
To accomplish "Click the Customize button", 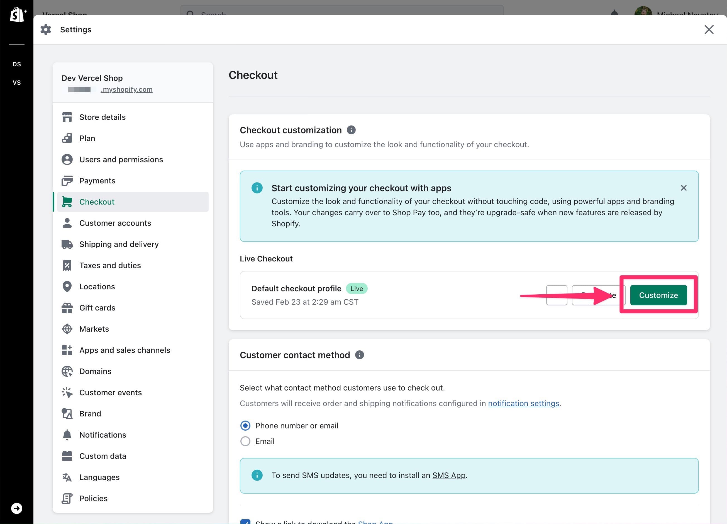I will (x=658, y=295).
